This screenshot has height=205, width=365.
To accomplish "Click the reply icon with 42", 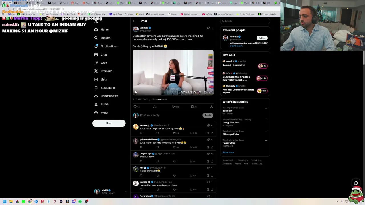I will pos(137,107).
